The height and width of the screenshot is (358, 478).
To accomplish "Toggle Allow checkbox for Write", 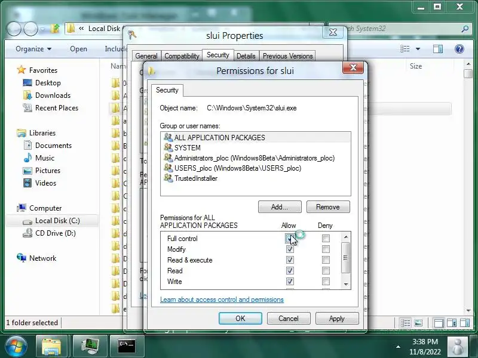I will (290, 281).
